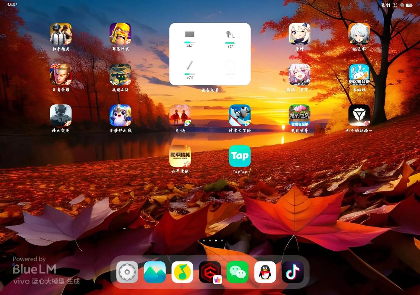
Task: Open the 原神 game icon
Action: tap(299, 34)
